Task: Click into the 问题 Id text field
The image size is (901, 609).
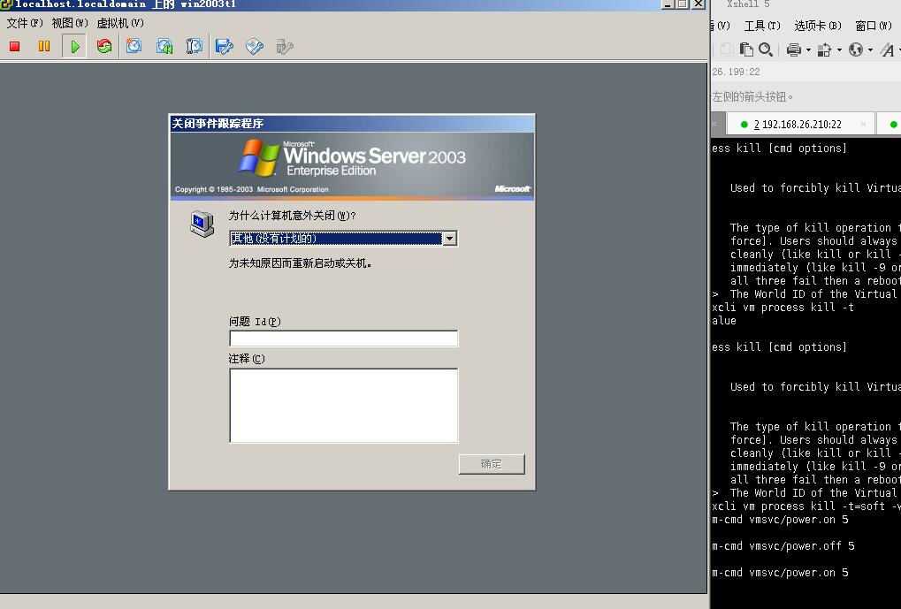Action: 344,339
